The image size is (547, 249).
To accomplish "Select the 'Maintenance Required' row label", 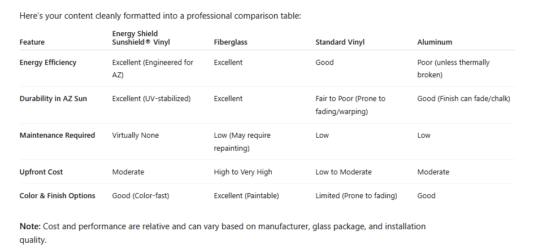I will 57,136.
